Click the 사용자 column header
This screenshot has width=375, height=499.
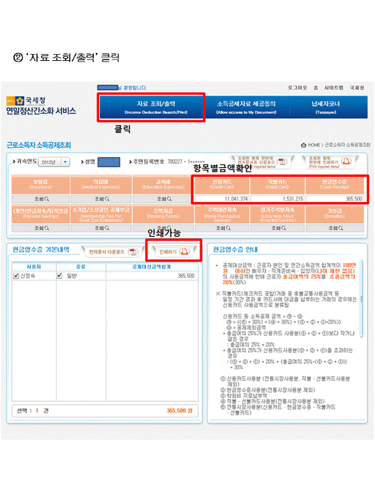[33, 267]
